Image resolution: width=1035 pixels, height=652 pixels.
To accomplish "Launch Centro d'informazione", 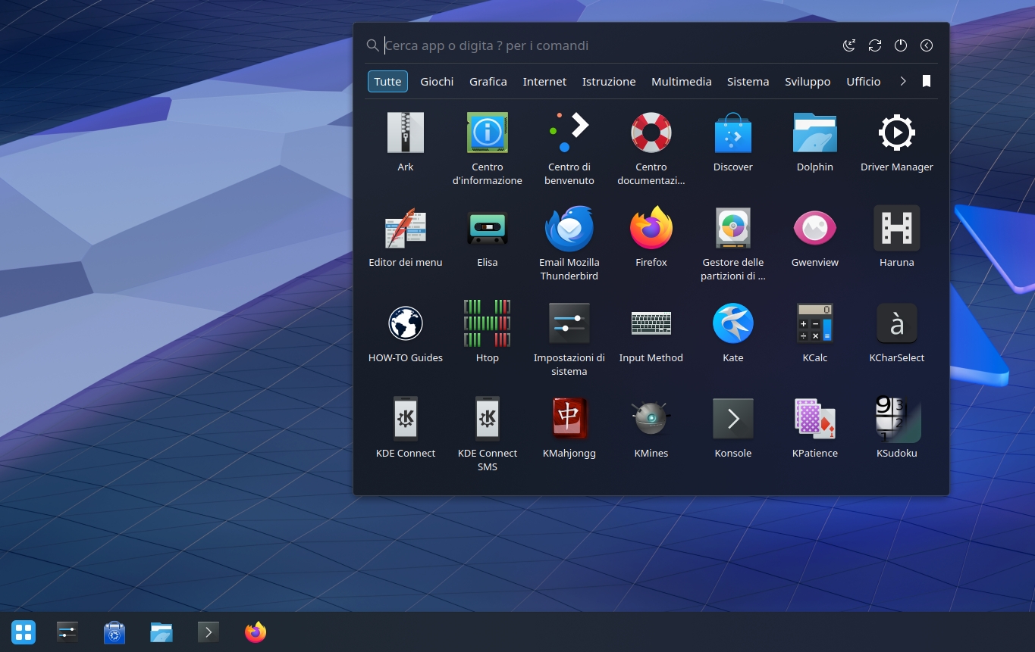I will pyautogui.click(x=488, y=148).
